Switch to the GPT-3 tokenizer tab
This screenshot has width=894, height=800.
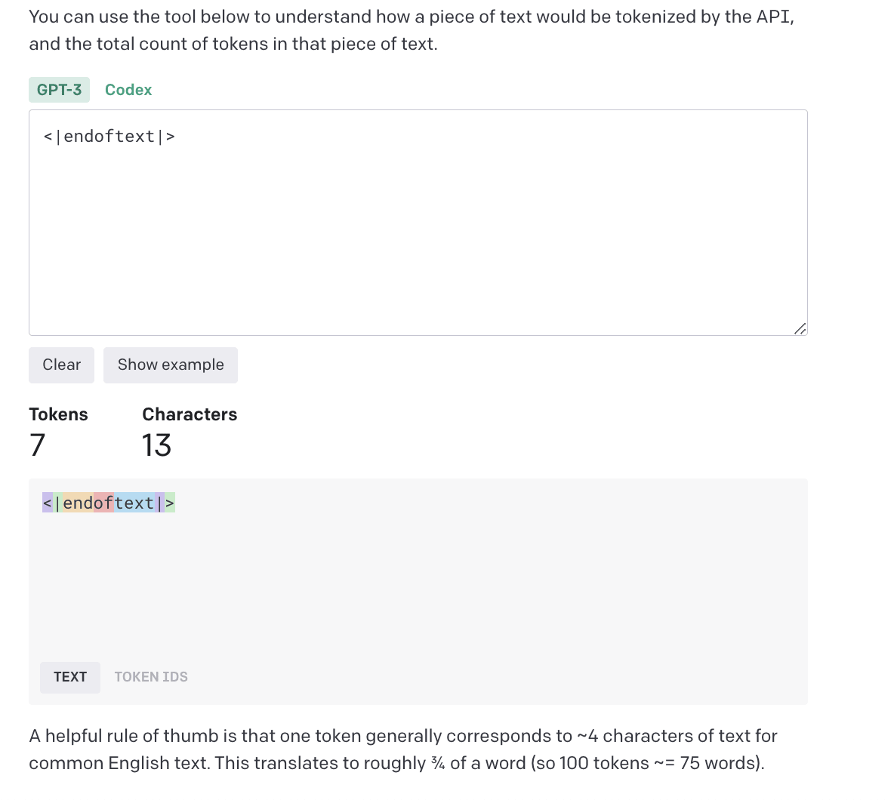click(x=59, y=90)
